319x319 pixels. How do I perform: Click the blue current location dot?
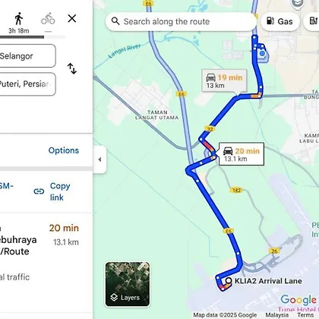pos(263,54)
